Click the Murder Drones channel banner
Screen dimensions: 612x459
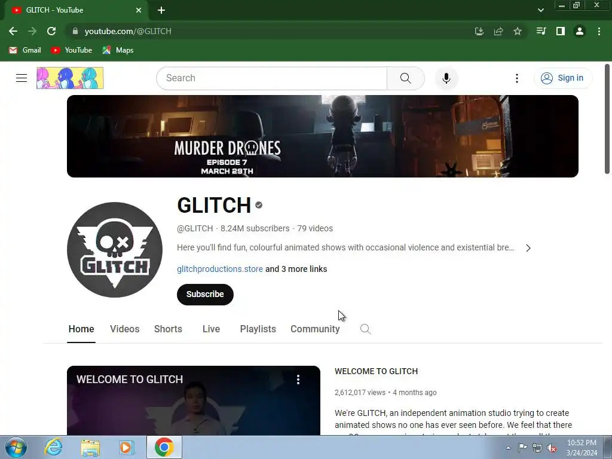click(x=322, y=136)
